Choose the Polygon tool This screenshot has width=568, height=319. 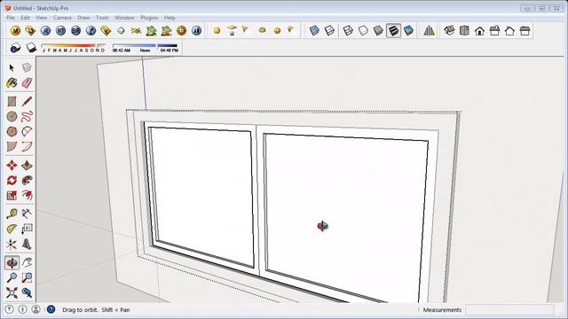click(x=12, y=131)
